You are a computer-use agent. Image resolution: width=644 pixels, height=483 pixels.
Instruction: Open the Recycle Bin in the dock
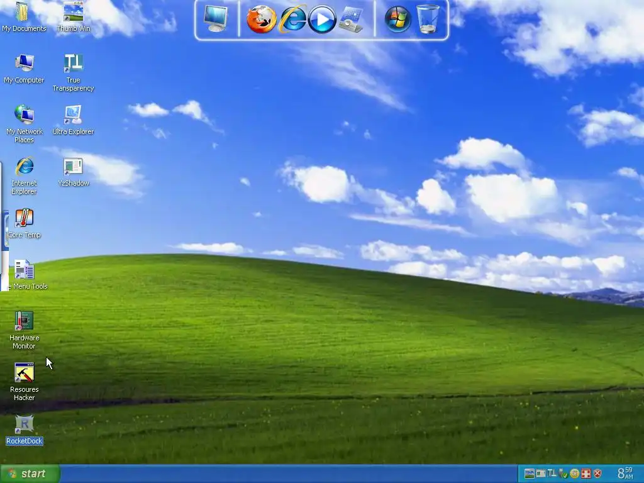pos(428,19)
